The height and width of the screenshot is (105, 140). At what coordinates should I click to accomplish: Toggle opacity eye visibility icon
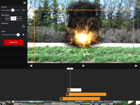tap(23, 10)
